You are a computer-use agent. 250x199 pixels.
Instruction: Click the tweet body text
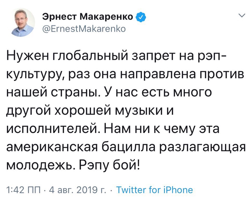coord(117,110)
